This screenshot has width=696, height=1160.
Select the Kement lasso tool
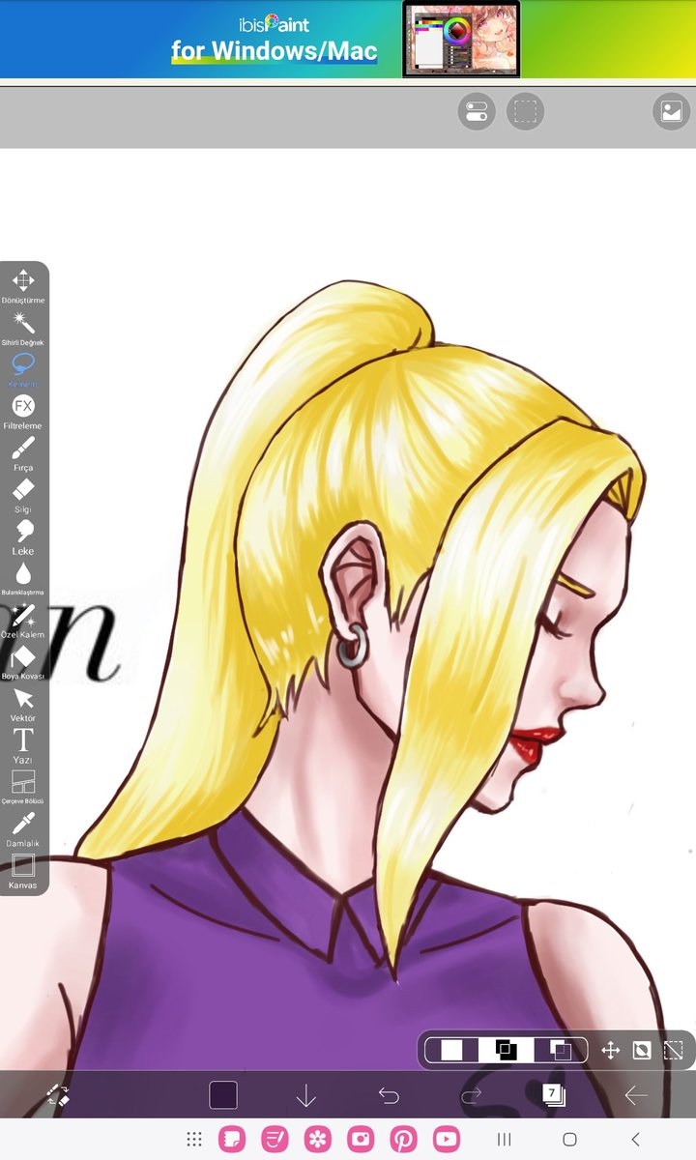point(23,369)
